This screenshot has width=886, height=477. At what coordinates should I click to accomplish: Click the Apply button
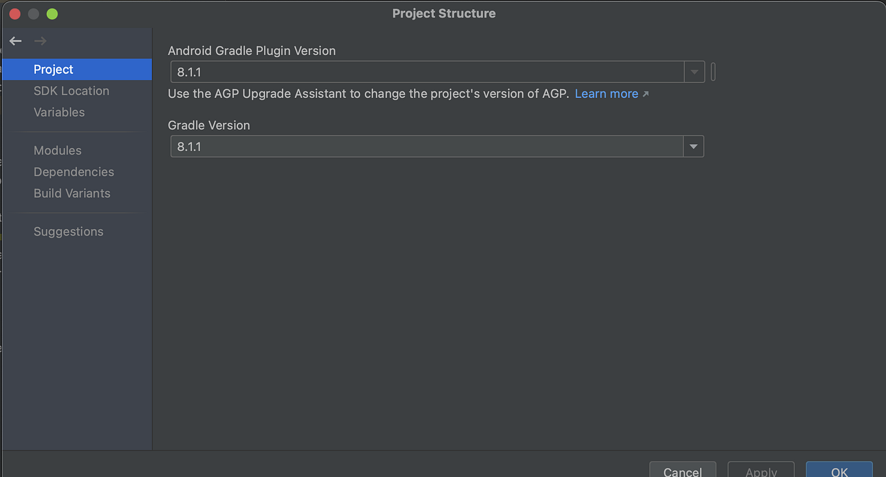point(761,472)
